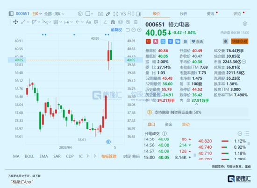The image size is (257, 188).
Task: Toggle the magnet snap mode
Action: click(113, 22)
